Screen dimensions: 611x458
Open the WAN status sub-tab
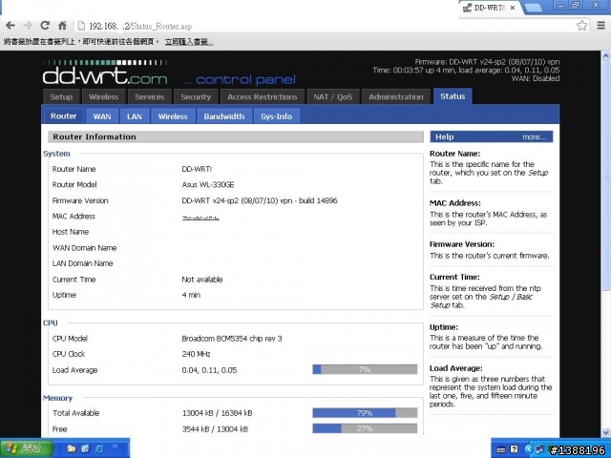pos(102,116)
